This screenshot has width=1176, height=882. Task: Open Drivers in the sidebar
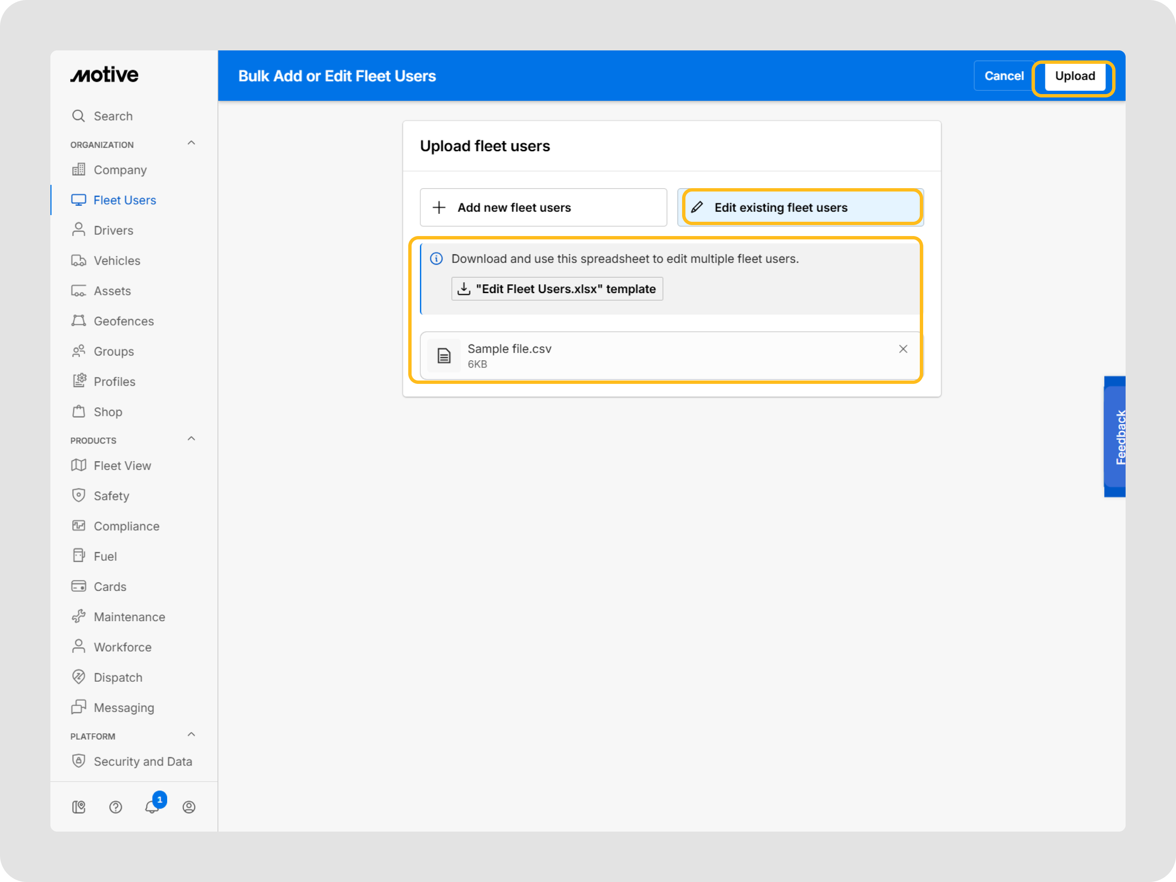click(113, 230)
